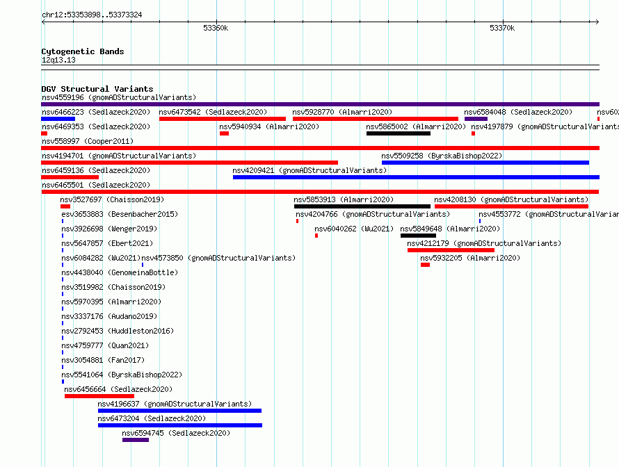Viewport: 619px width, 467px height.
Task: Click nsv3054881 (Fan2017) label
Action: (103, 360)
